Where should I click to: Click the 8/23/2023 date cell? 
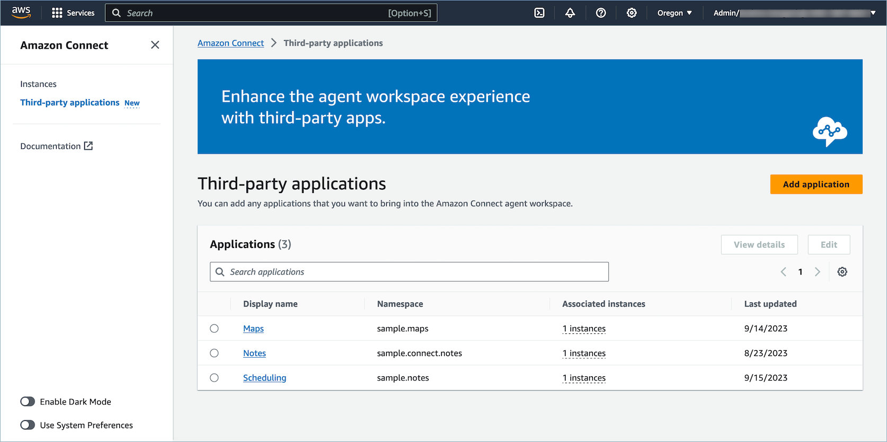(766, 353)
